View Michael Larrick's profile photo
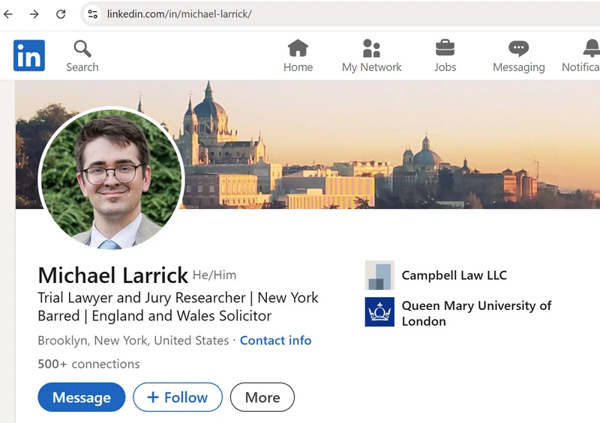The image size is (600, 423). pyautogui.click(x=111, y=178)
